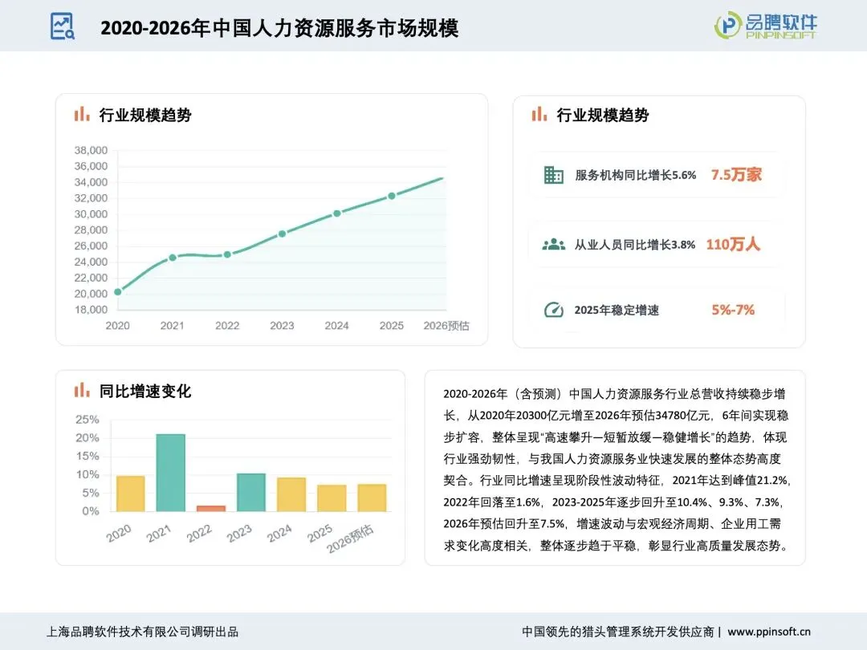Click the summary paragraph beginning 2020-2026年（含预测）
The height and width of the screenshot is (650, 867).
click(x=616, y=469)
